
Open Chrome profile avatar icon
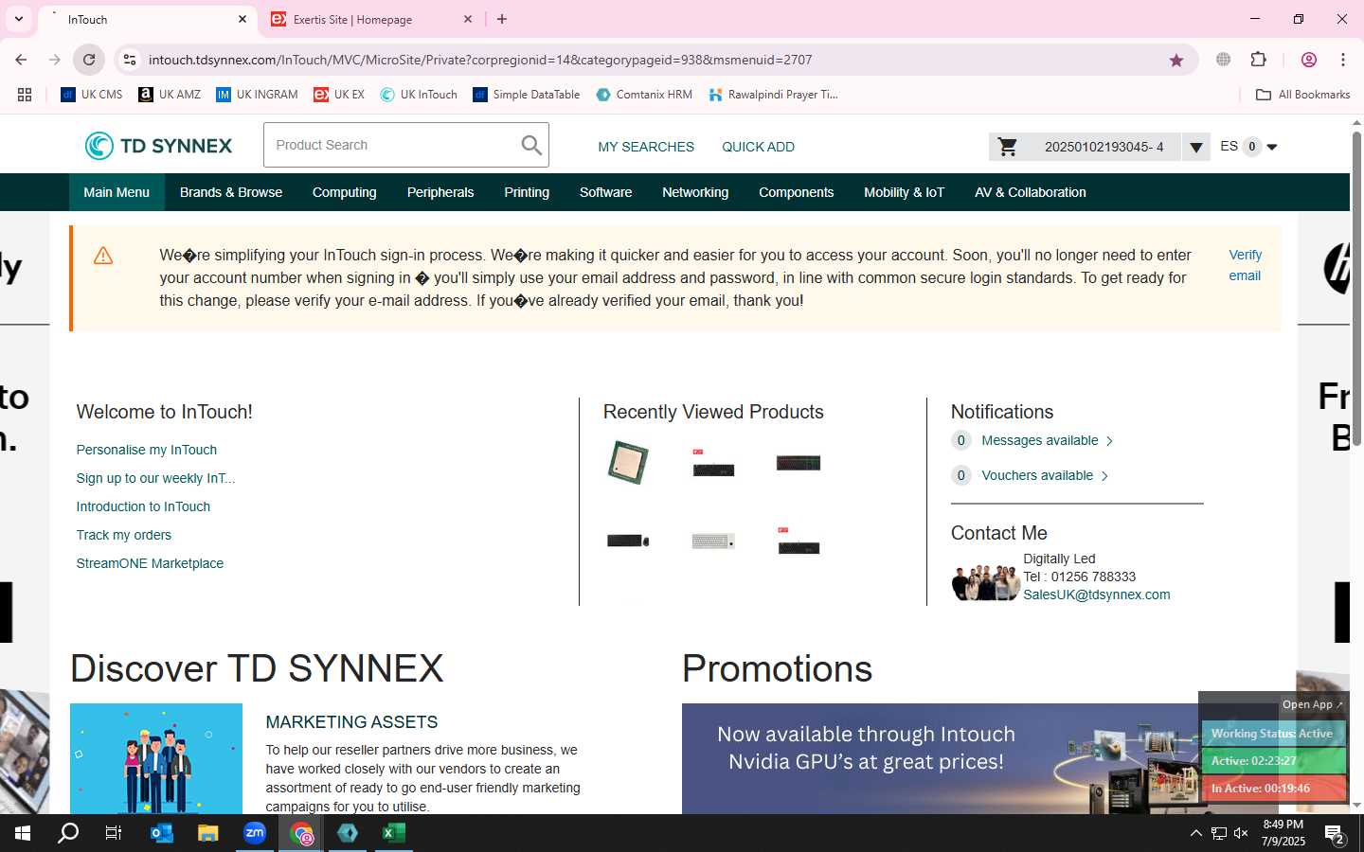click(1309, 60)
